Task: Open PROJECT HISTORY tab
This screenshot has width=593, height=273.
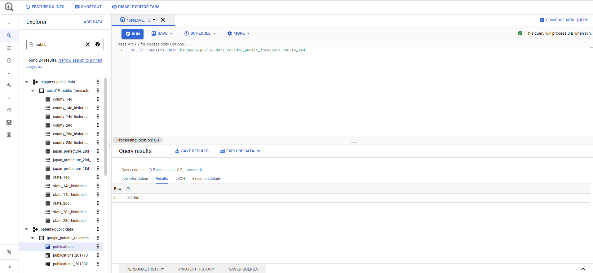Action: [x=197, y=269]
